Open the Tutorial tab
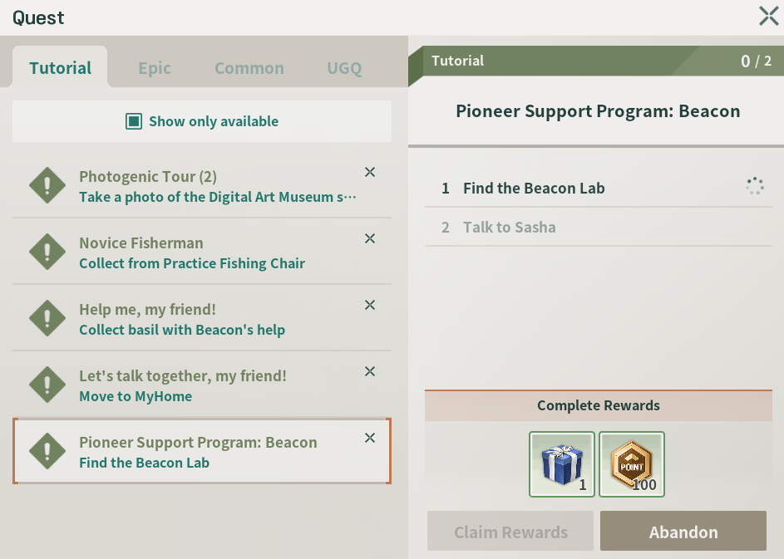The height and width of the screenshot is (559, 784). click(x=60, y=68)
